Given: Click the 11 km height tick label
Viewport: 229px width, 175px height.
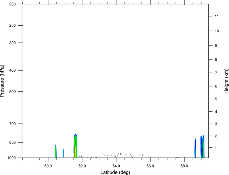Looking at the screenshot, I should (x=217, y=16).
